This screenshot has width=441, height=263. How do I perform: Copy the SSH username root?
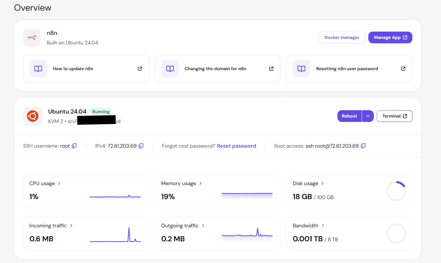click(74, 146)
